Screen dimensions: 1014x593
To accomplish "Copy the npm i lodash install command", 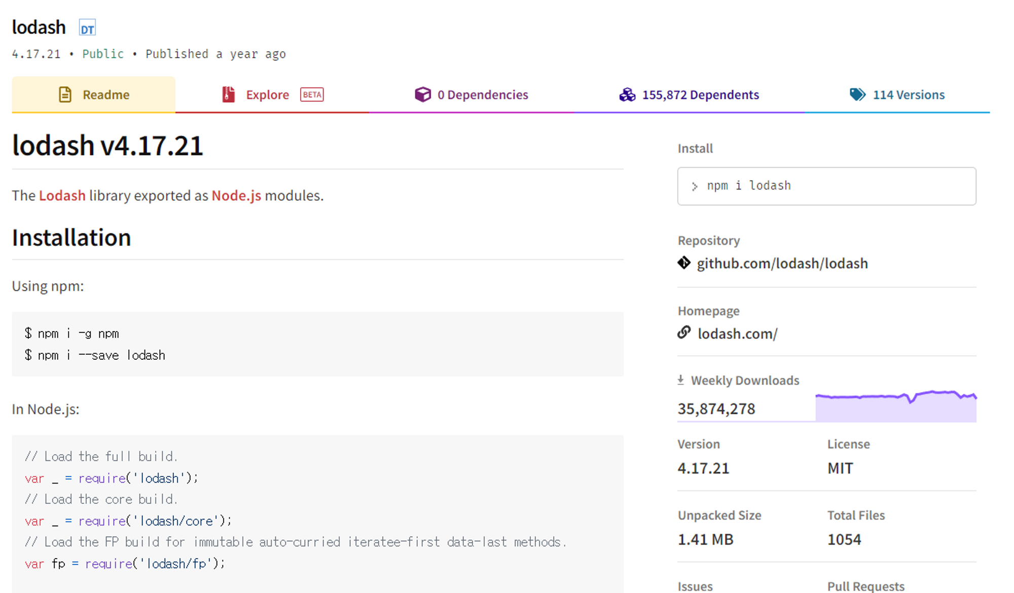I will click(826, 186).
